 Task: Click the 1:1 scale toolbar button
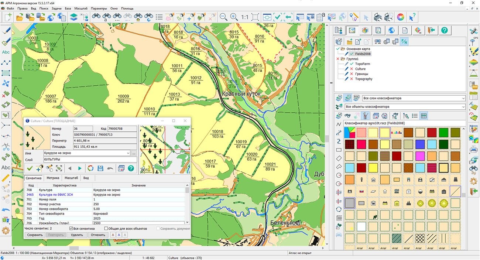click(244, 17)
